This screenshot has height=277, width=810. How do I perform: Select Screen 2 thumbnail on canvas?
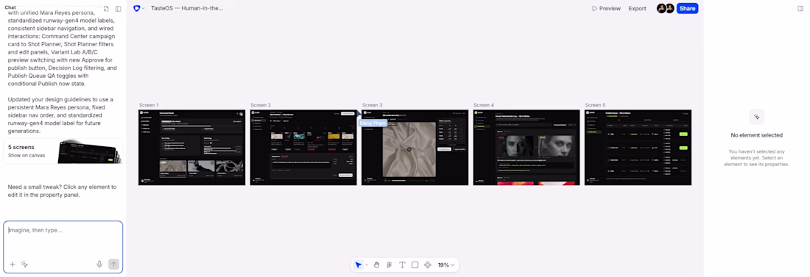[303, 147]
